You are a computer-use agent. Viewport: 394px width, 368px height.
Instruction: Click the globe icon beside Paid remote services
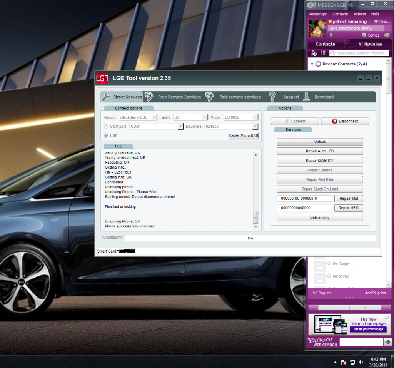[209, 97]
